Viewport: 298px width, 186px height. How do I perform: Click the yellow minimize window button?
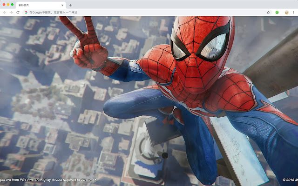(x=8, y=4)
